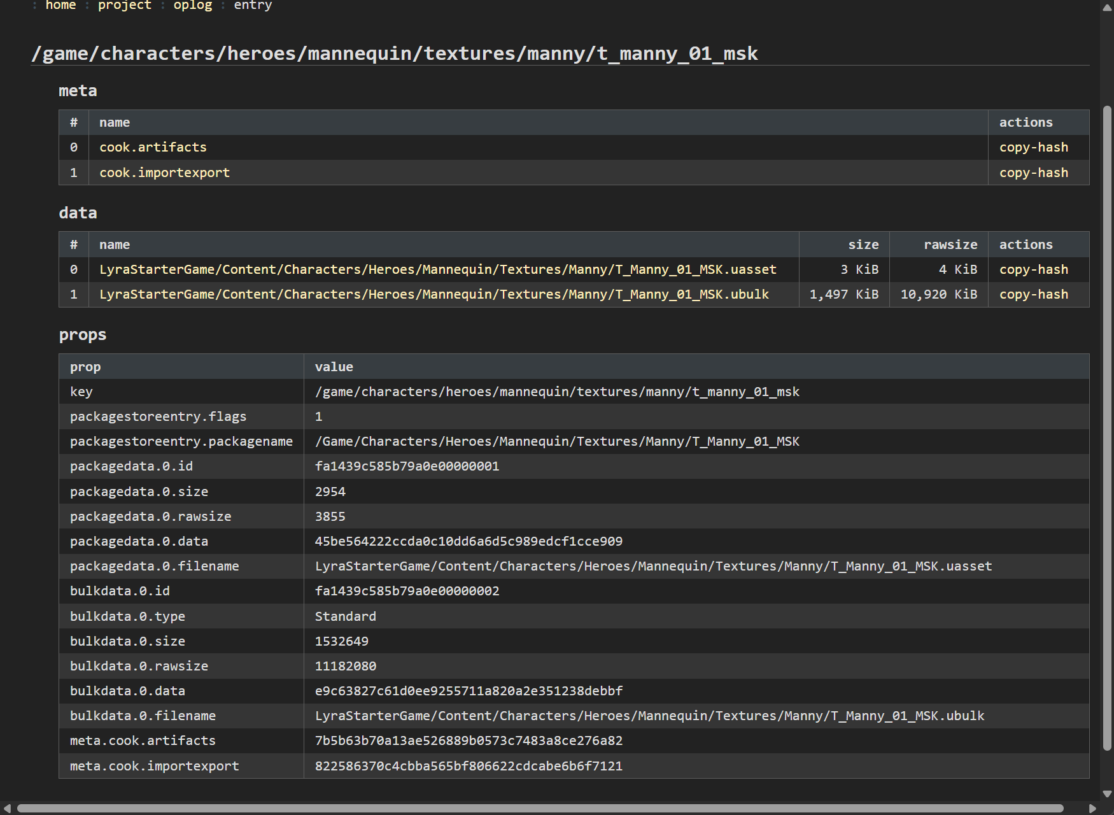The width and height of the screenshot is (1114, 815).
Task: Copy hash for the .ubulk data row
Action: coord(1033,294)
